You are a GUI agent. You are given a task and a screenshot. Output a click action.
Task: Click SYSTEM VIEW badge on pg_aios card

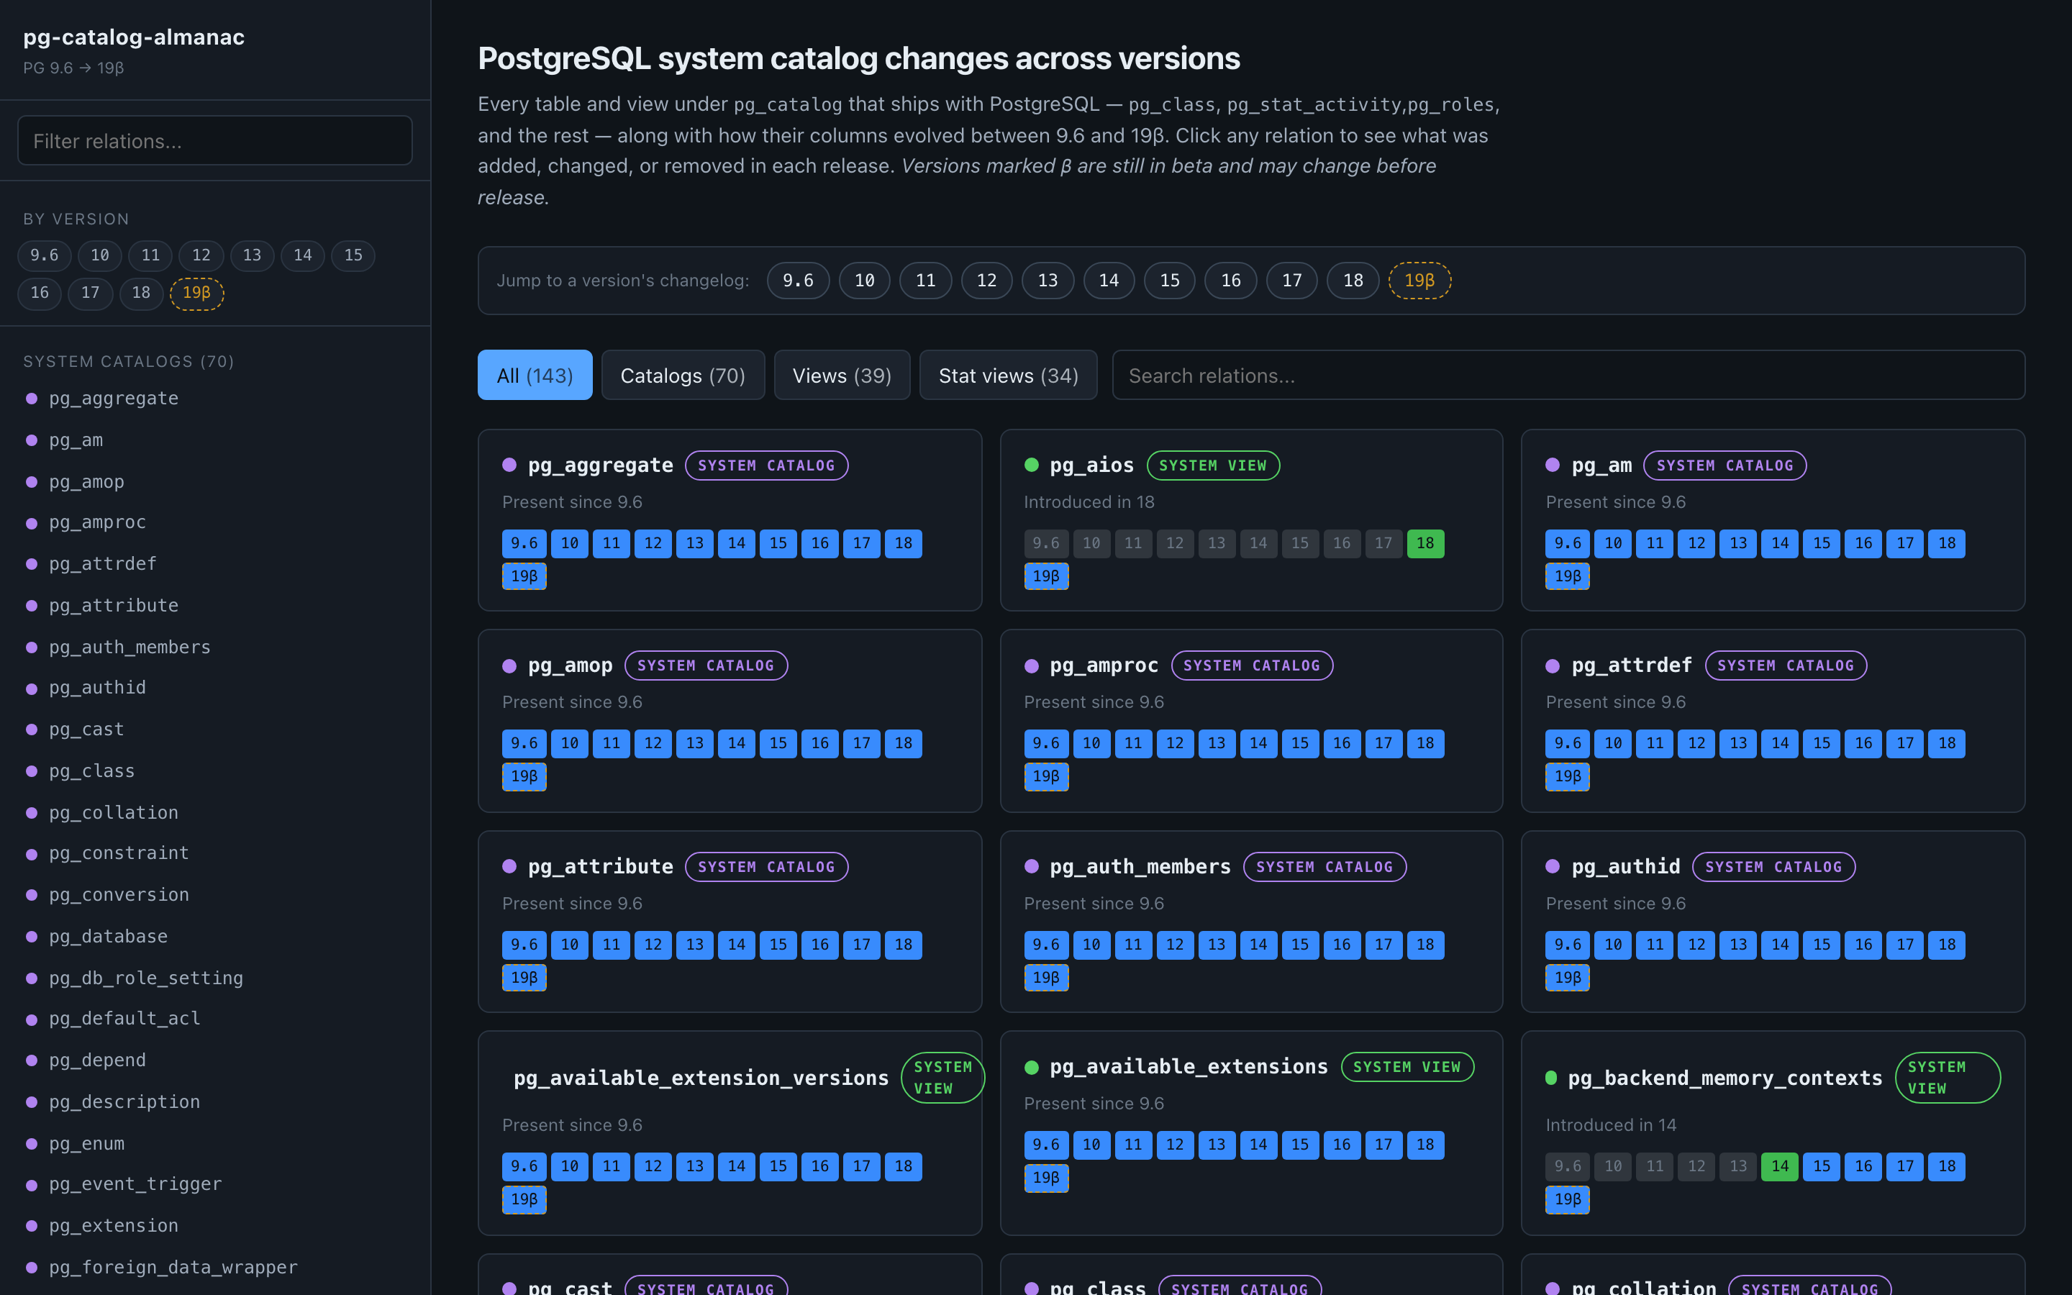tap(1212, 465)
